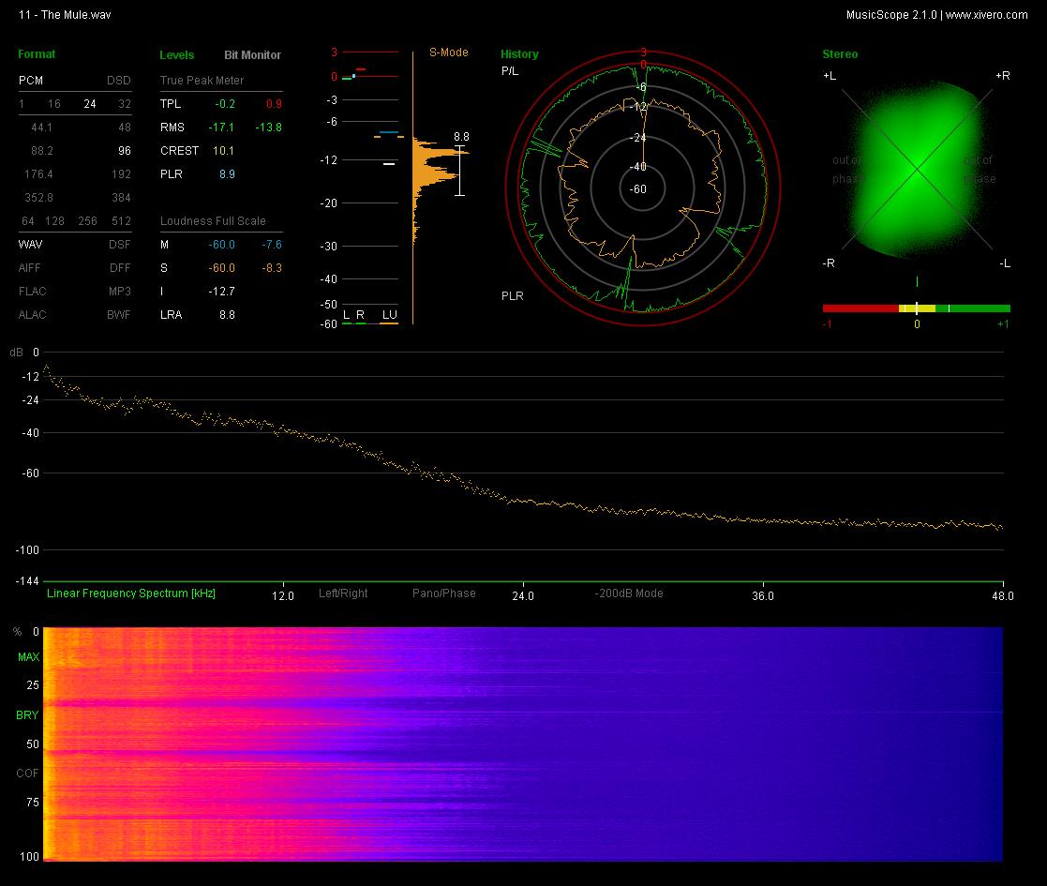
Task: Click the BWF file type label
Action: pos(118,314)
